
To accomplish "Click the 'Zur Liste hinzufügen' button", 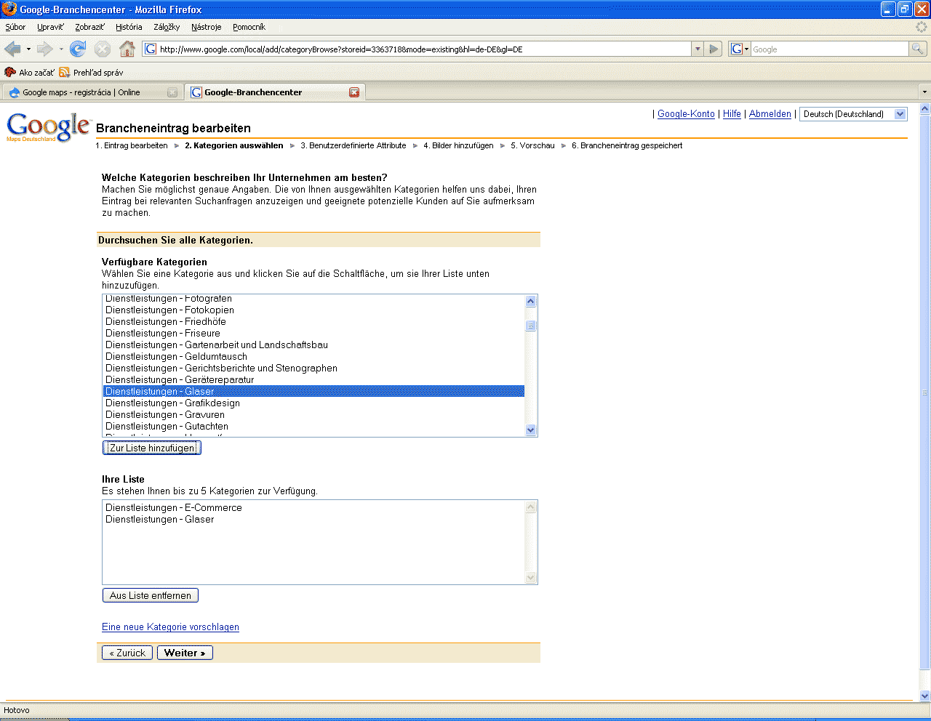I will pos(152,448).
